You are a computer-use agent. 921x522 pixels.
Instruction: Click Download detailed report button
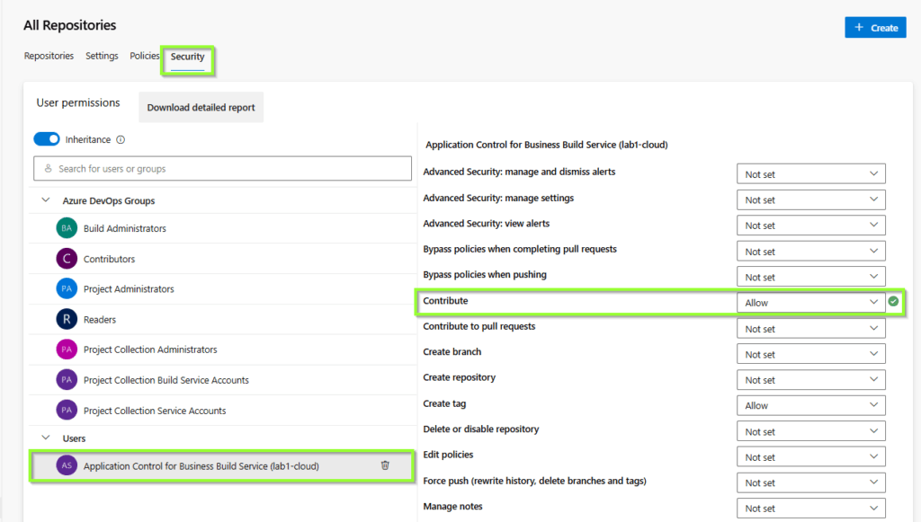pos(201,108)
